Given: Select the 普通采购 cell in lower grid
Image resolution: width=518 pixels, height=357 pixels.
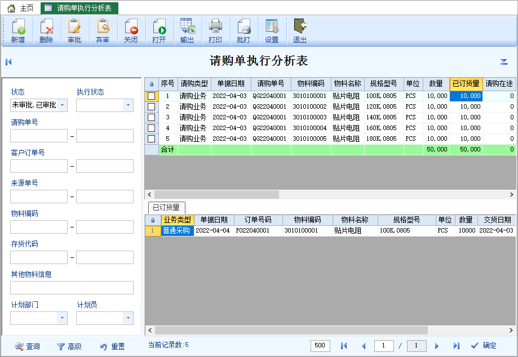Looking at the screenshot, I should click(178, 231).
